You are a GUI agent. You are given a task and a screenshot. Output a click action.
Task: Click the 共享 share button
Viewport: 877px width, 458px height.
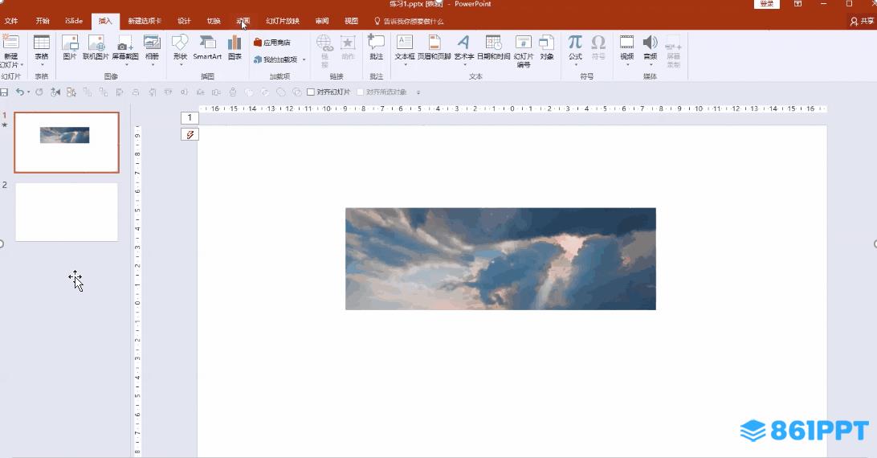pyautogui.click(x=862, y=21)
